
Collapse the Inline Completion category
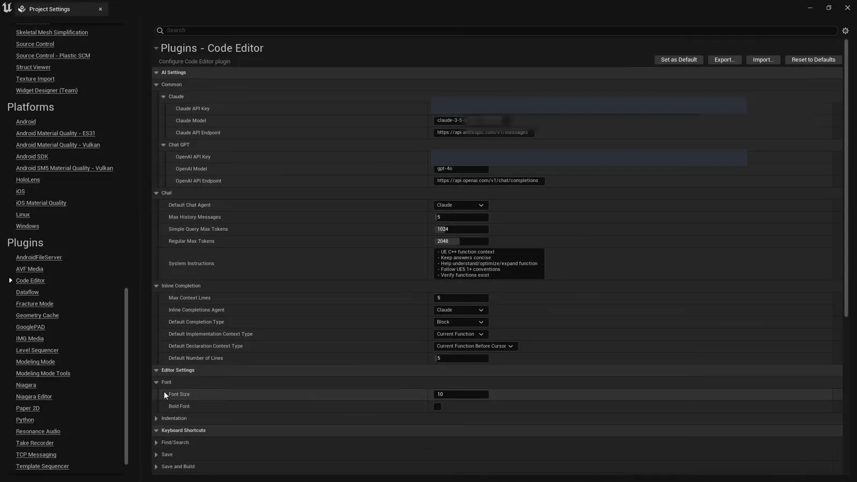[156, 286]
